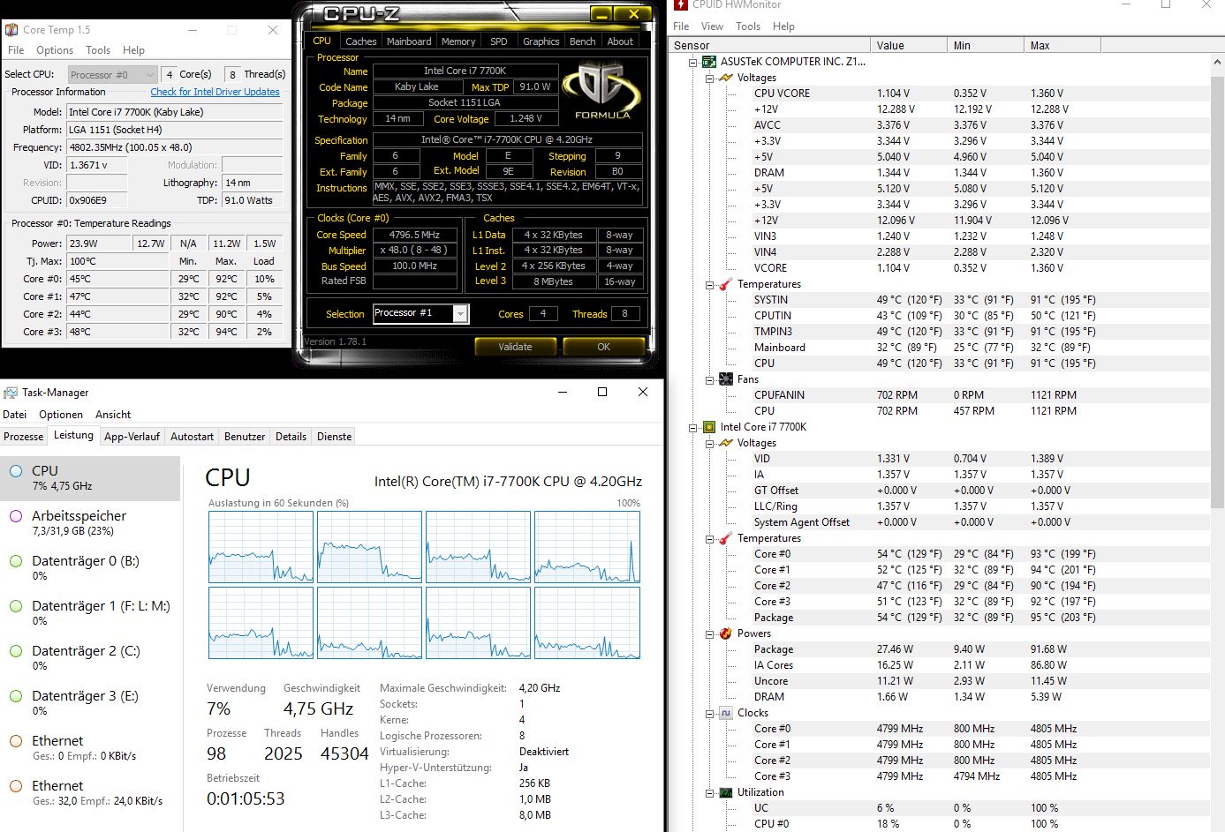Open the Options menu in Core Temp
The width and height of the screenshot is (1225, 832).
click(55, 50)
